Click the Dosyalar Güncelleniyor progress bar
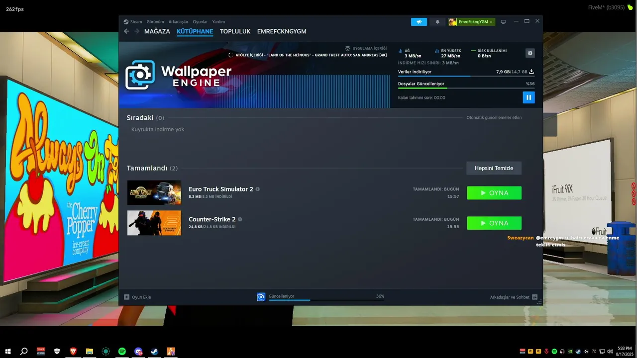This screenshot has width=637, height=358. click(x=466, y=88)
